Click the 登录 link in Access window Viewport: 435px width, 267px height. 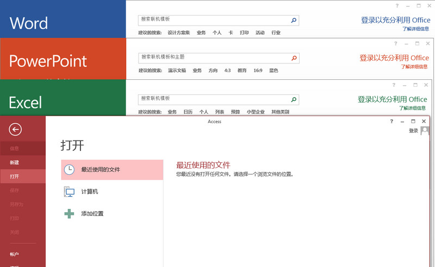(413, 131)
